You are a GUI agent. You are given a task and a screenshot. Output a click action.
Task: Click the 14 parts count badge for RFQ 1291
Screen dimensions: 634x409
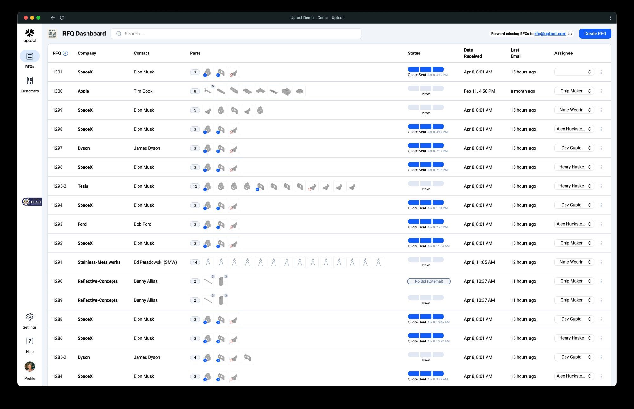tap(195, 262)
